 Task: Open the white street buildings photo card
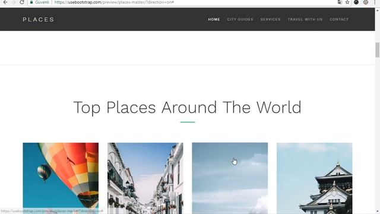[x=145, y=178]
